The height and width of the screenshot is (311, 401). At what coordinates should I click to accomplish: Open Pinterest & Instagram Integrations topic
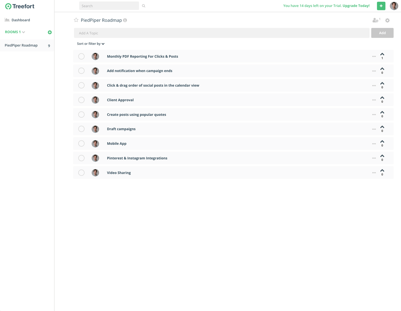pyautogui.click(x=137, y=158)
